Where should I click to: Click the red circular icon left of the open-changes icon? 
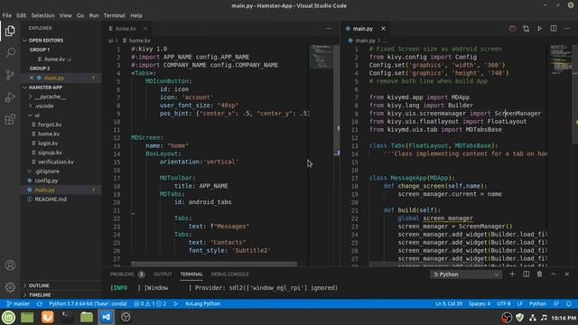512,28
